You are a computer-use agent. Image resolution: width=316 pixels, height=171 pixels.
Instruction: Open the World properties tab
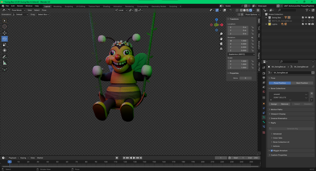click(264, 92)
